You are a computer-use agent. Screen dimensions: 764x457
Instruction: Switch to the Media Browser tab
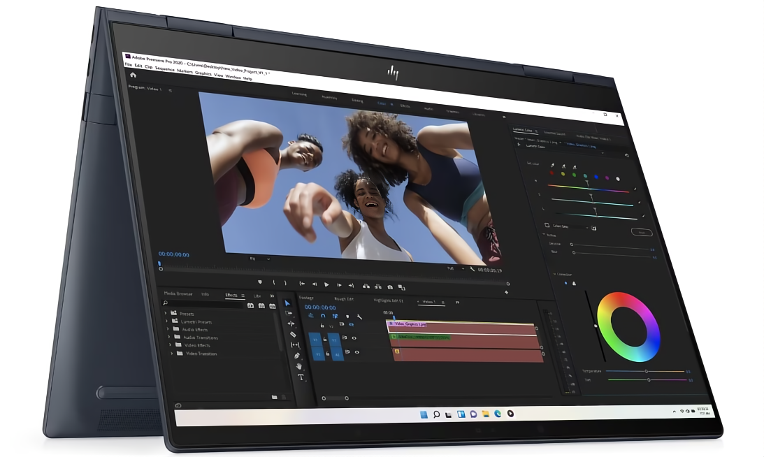pos(178,293)
